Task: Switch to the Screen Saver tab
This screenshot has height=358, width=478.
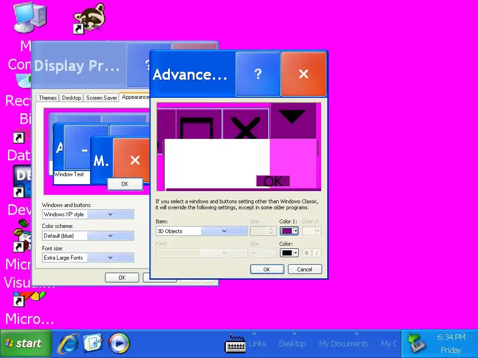Action: click(101, 98)
